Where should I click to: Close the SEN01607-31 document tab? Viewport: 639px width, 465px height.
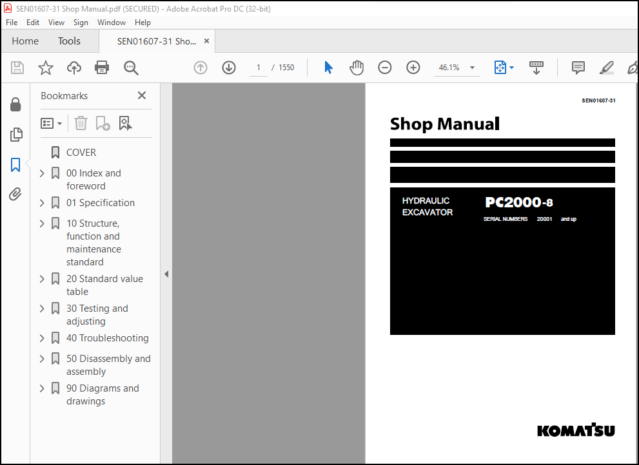206,41
